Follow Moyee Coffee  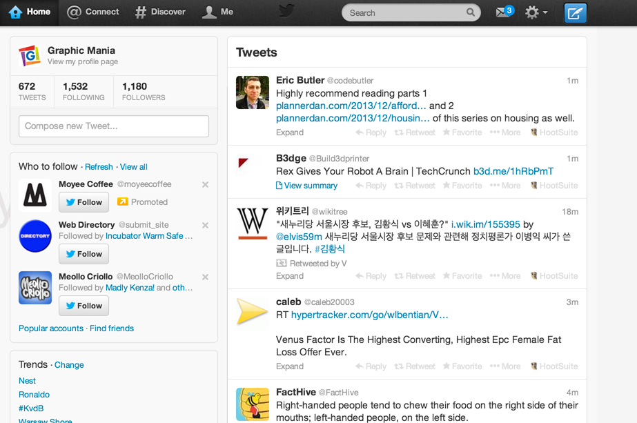tap(84, 202)
